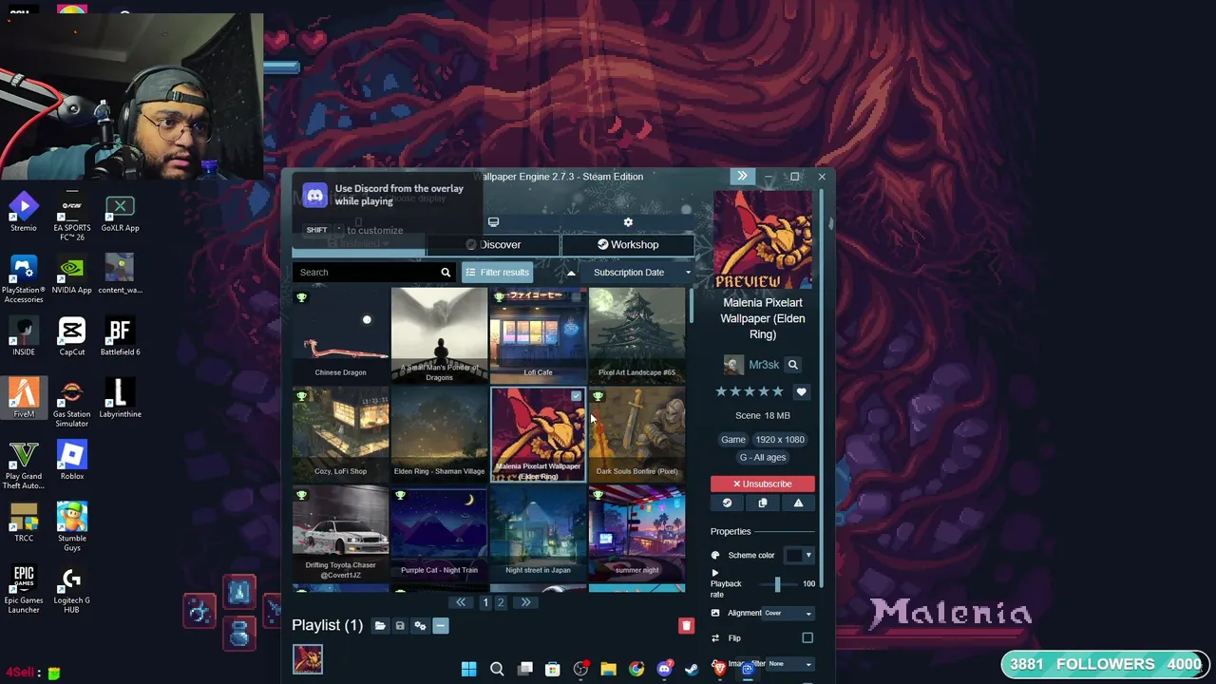Image resolution: width=1216 pixels, height=684 pixels.
Task: Toggle the sort direction arrow
Action: [x=571, y=273]
